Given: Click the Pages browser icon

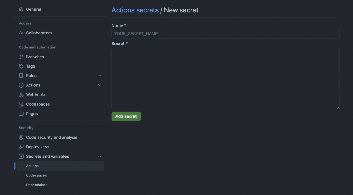Looking at the screenshot, I should [x=21, y=114].
